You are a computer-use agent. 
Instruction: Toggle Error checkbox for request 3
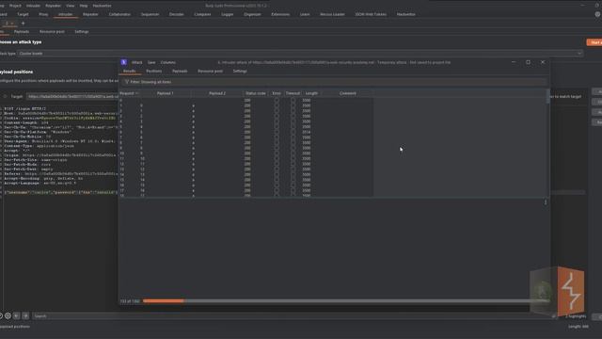(277, 116)
